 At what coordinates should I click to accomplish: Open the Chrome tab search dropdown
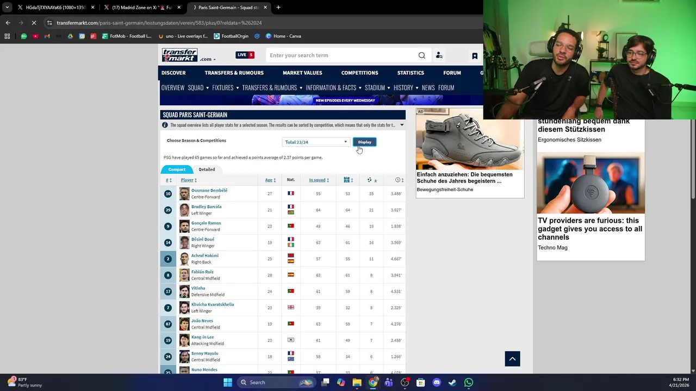tap(7, 8)
